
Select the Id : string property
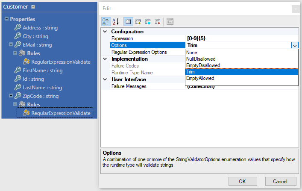[33, 79]
